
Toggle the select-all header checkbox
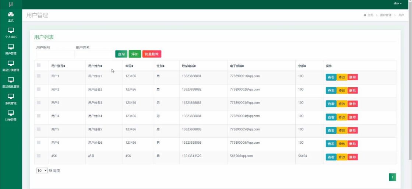click(39, 65)
